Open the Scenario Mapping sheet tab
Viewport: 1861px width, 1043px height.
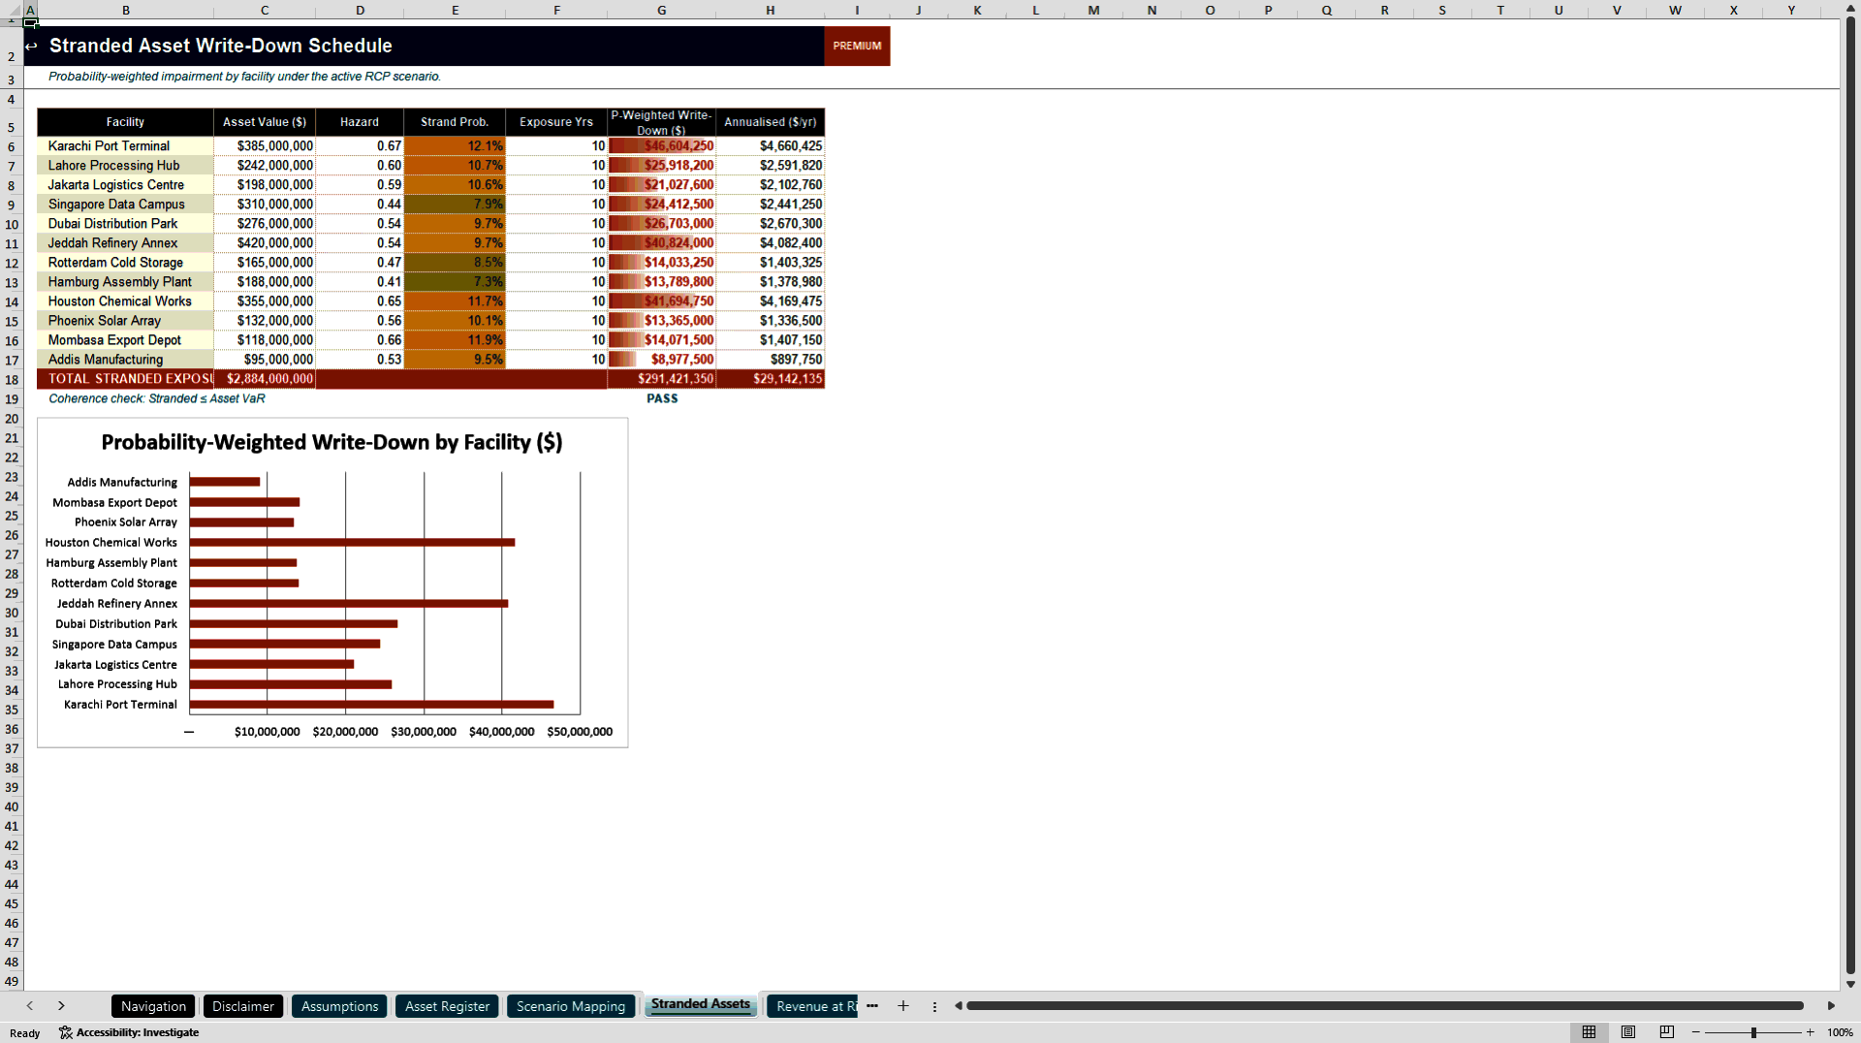click(571, 1006)
